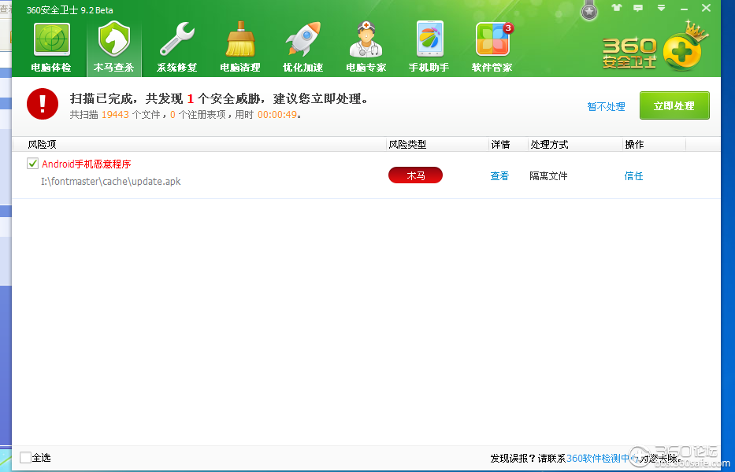Click the 360安全卫士 9.2 Beta title text
Viewport: 735px width, 472px height.
coord(69,10)
